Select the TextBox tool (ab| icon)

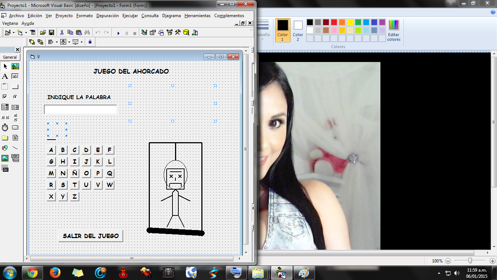click(x=15, y=77)
